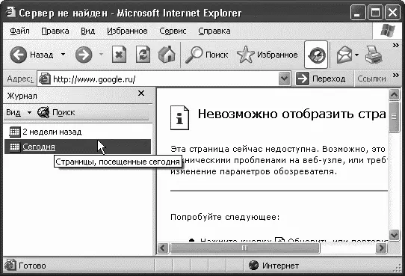This screenshot has width=405, height=276.
Task: Refresh the page with the toolbar refresh icon
Action: (143, 55)
